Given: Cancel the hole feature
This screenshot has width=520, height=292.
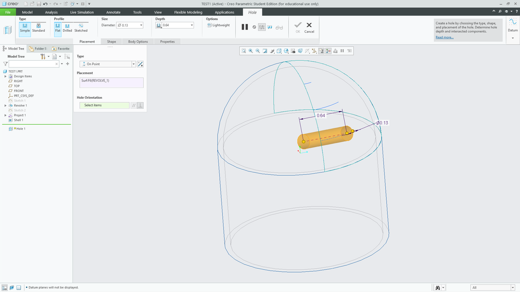Looking at the screenshot, I should click(x=309, y=27).
